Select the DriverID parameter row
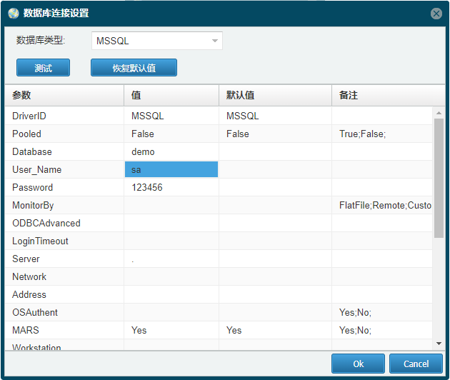 (x=219, y=116)
